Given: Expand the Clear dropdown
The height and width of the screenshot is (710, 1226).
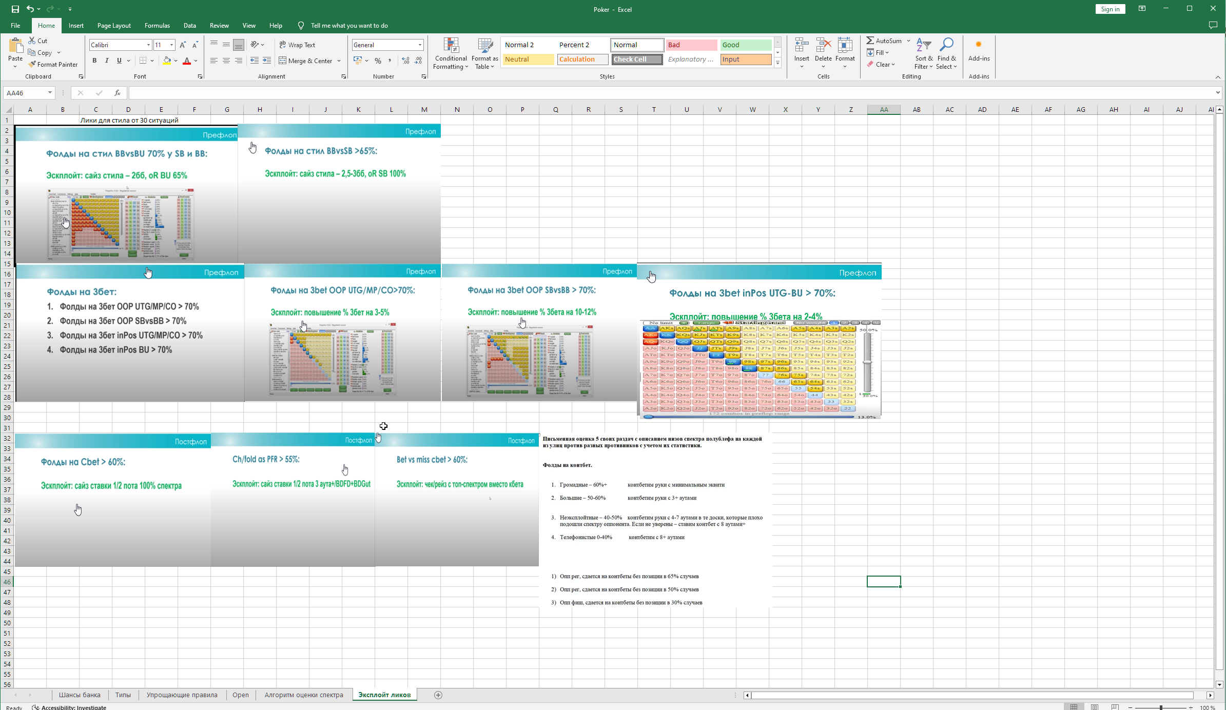Looking at the screenshot, I should pyautogui.click(x=893, y=65).
